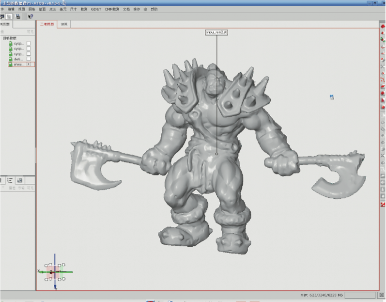Click the red cone icon in right toolbar

coord(383,100)
